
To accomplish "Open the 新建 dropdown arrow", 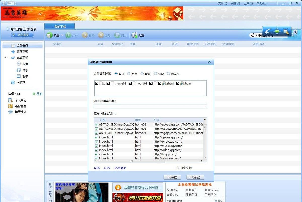I will click(x=62, y=35).
